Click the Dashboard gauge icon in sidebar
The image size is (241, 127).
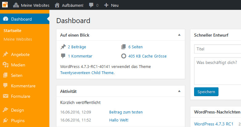(x=6, y=19)
